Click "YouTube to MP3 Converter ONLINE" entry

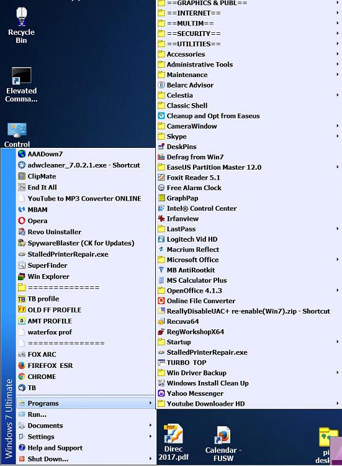[x=86, y=199]
